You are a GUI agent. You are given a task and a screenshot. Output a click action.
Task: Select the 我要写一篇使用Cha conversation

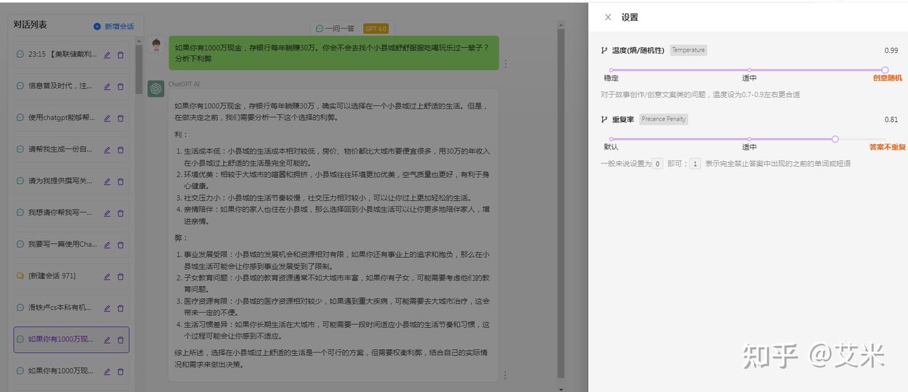coord(71,245)
